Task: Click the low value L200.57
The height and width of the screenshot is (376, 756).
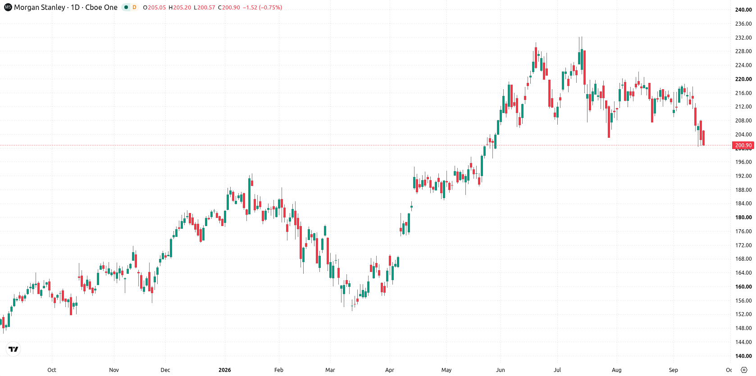Action: (205, 8)
